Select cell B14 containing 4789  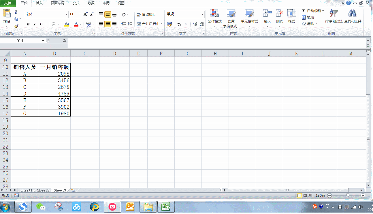pyautogui.click(x=54, y=94)
